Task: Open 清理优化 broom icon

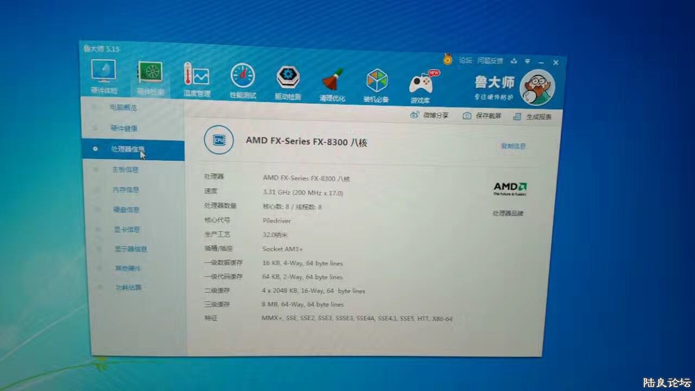Action: click(x=332, y=80)
